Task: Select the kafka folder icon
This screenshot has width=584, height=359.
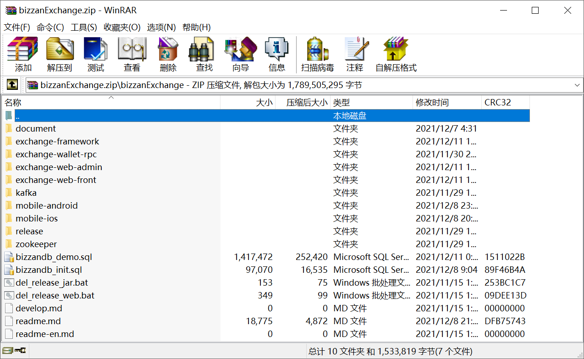Action: (x=9, y=193)
